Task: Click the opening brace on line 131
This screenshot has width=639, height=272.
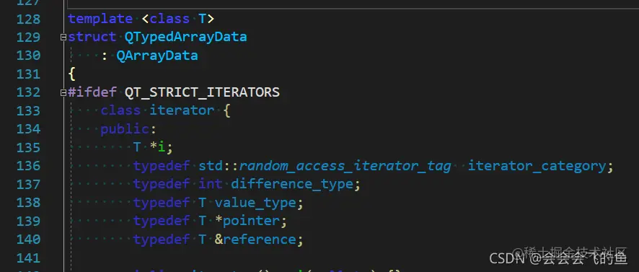Action: [x=71, y=74]
